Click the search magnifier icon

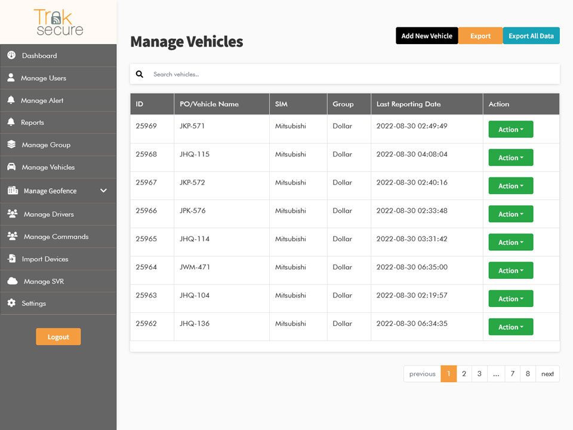click(x=140, y=75)
